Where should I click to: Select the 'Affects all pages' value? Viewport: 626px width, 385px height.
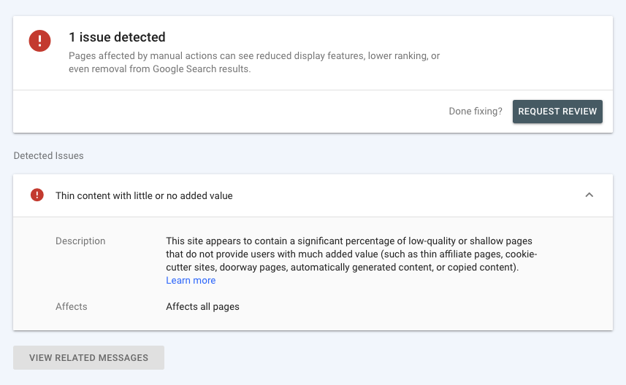coord(202,306)
